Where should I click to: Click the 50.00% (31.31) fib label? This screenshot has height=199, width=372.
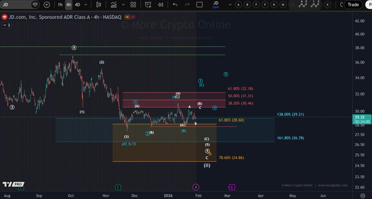[240, 96]
